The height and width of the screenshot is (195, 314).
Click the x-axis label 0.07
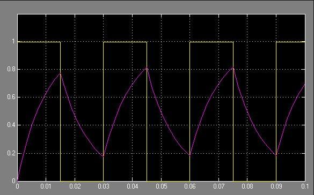pyautogui.click(x=218, y=186)
